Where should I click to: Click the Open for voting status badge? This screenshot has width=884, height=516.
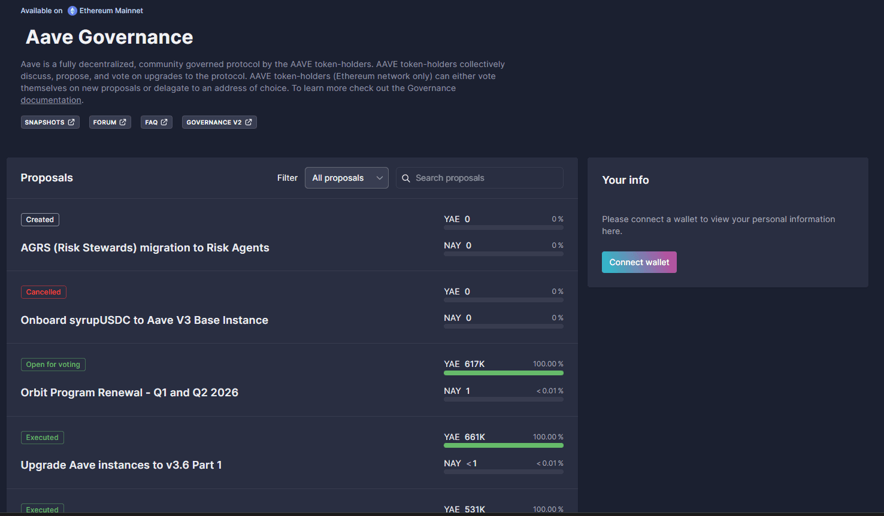pos(53,365)
